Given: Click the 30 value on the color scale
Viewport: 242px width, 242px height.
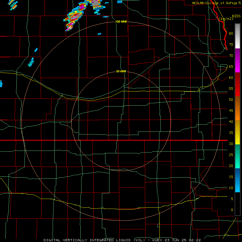Looking at the screenshot, I should point(231,144).
